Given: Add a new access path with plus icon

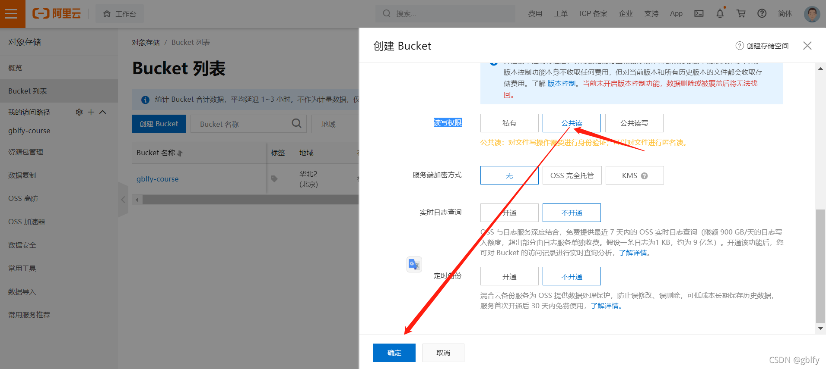Looking at the screenshot, I should [x=91, y=112].
